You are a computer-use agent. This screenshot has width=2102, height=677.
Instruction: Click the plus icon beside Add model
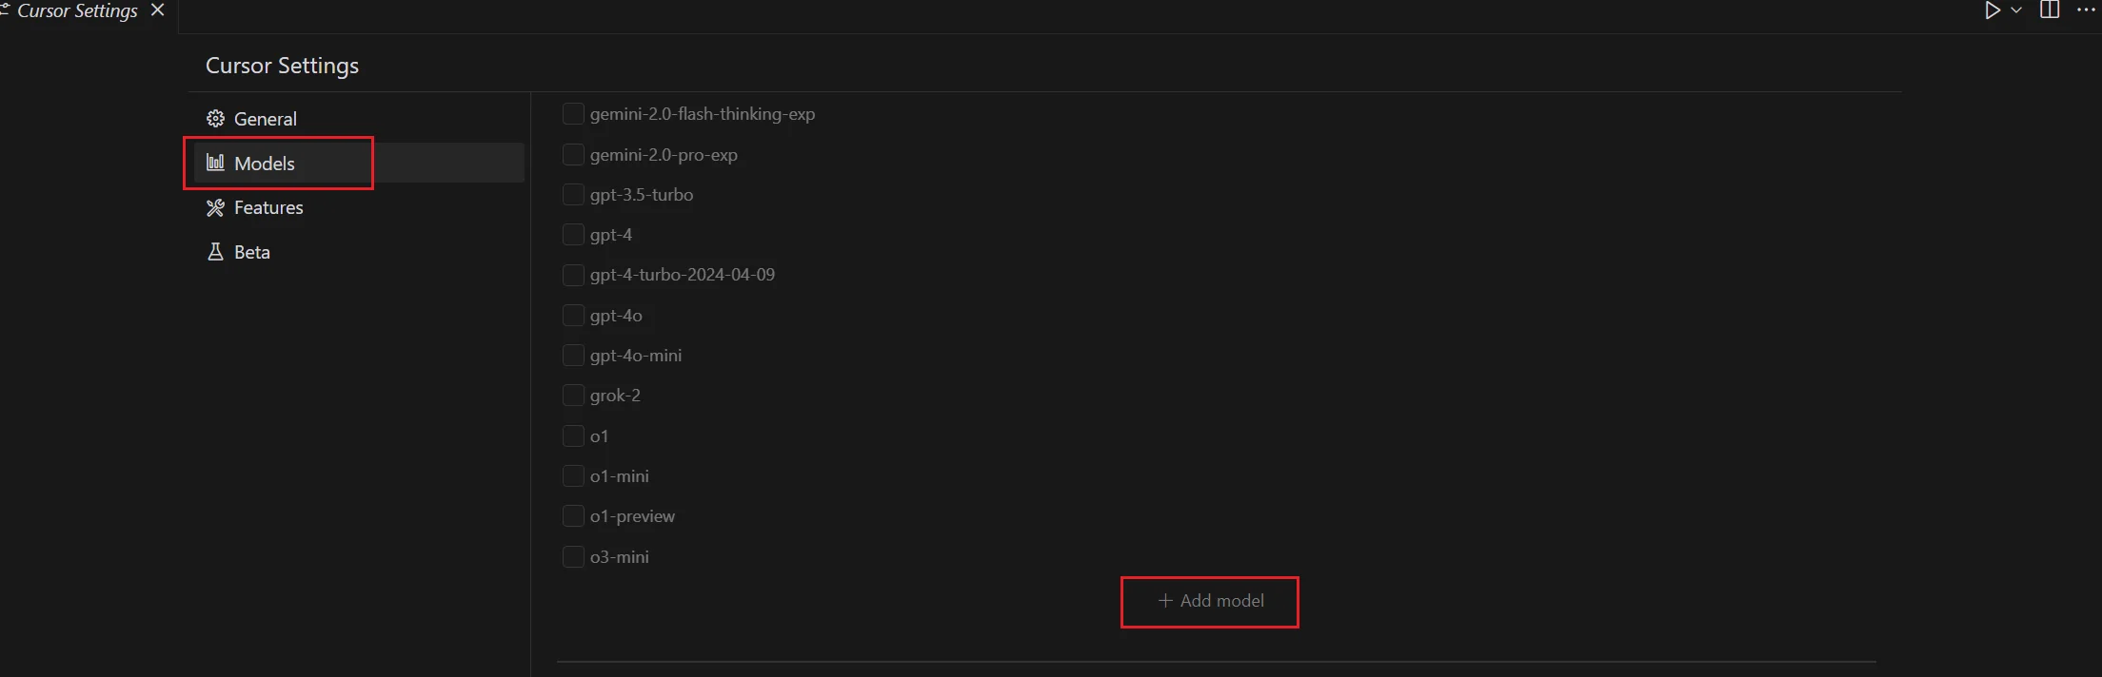1165,601
